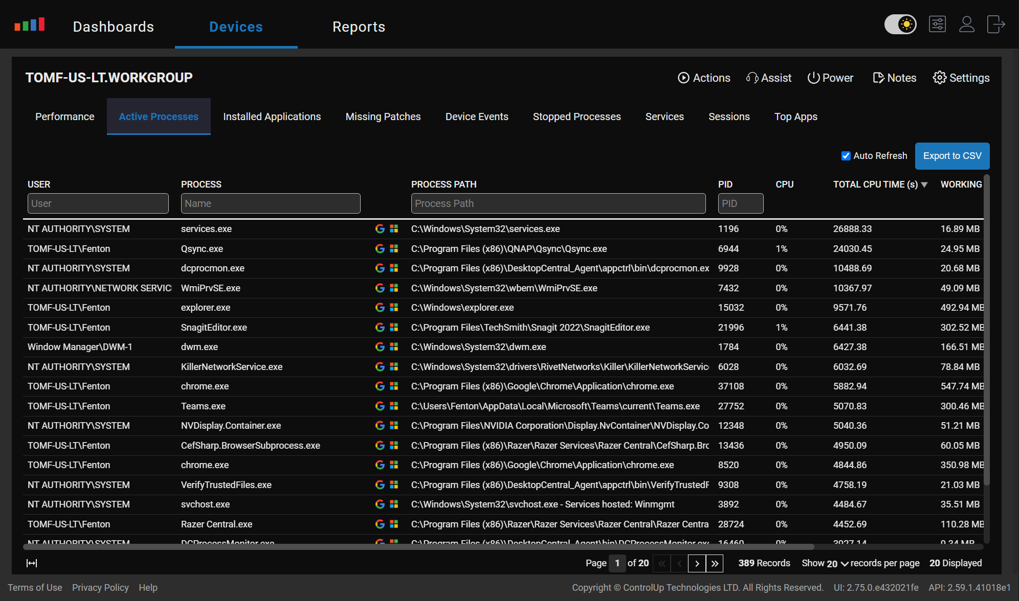Open the preferences sliders icon in header
Screen dimensions: 1019x601
click(937, 24)
